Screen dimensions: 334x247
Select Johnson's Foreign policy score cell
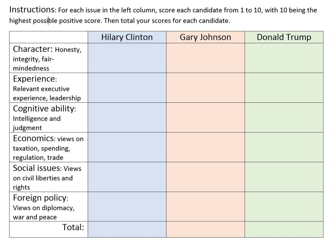coord(205,206)
